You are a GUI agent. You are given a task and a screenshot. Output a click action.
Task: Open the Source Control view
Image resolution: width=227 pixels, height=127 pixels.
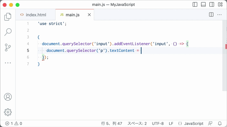click(8, 48)
